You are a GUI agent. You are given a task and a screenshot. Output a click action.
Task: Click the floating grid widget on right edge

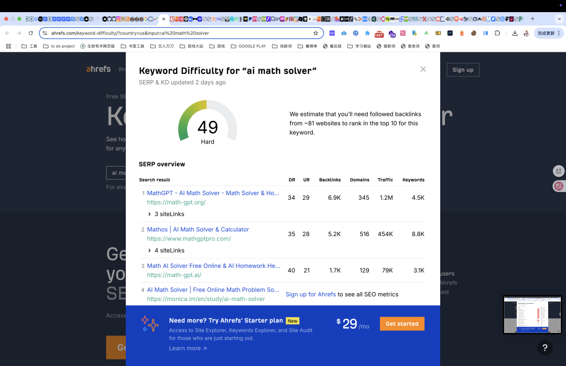point(559,171)
